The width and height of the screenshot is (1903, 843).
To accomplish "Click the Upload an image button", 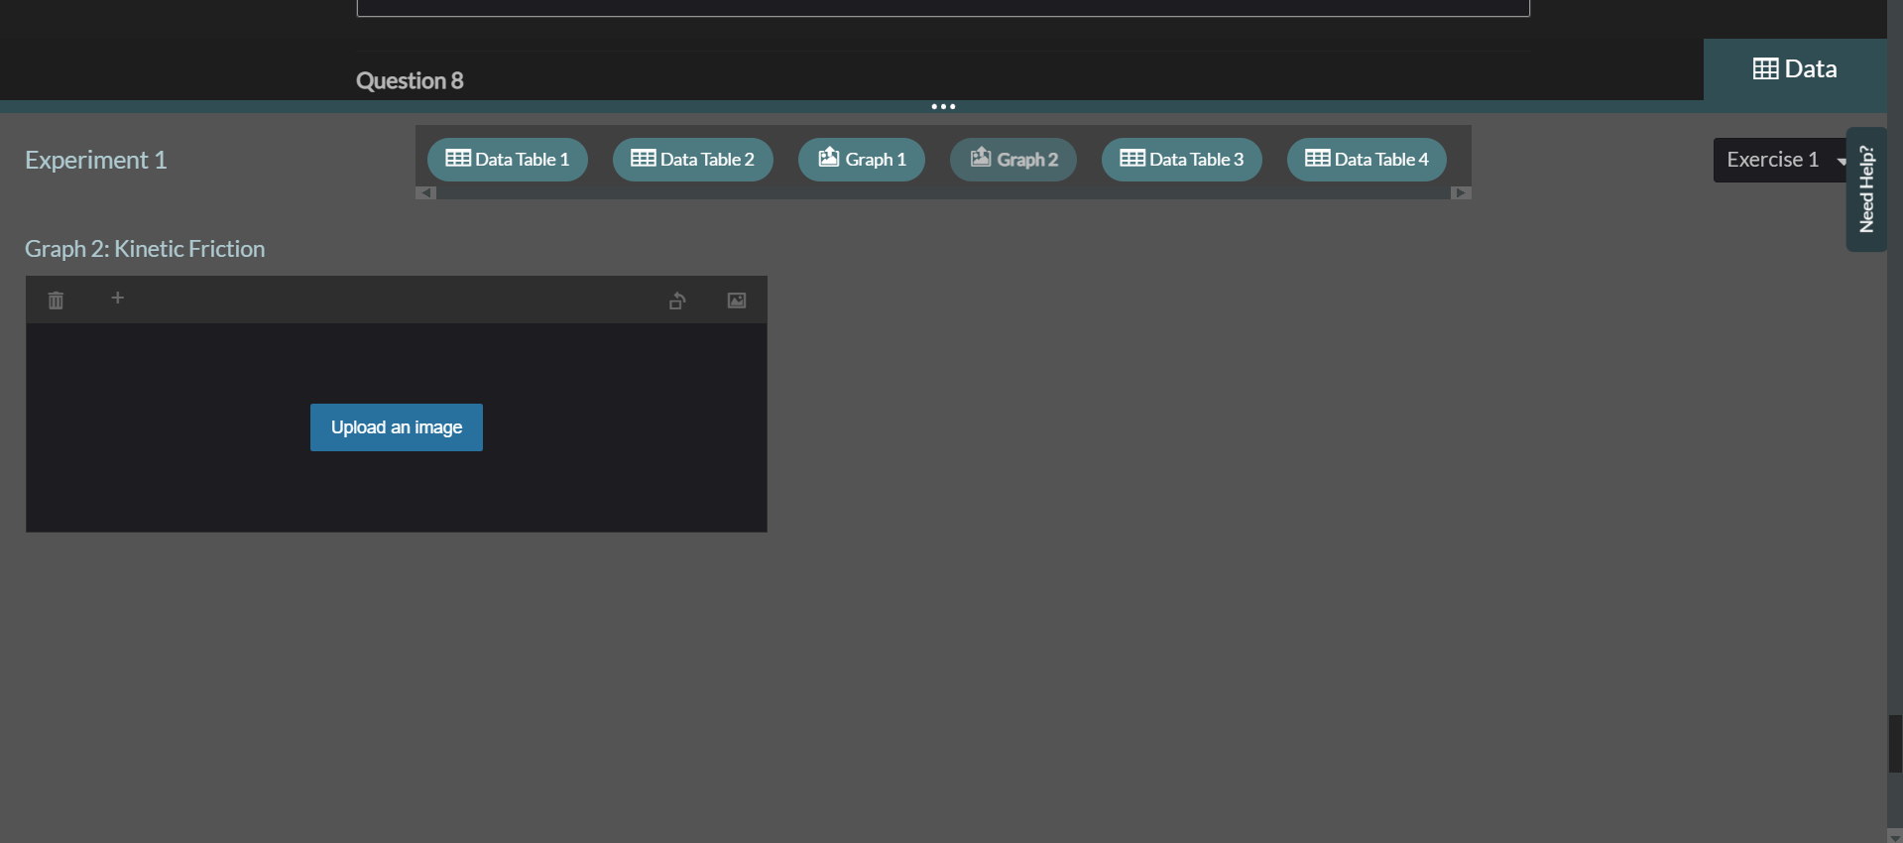I will click(397, 427).
